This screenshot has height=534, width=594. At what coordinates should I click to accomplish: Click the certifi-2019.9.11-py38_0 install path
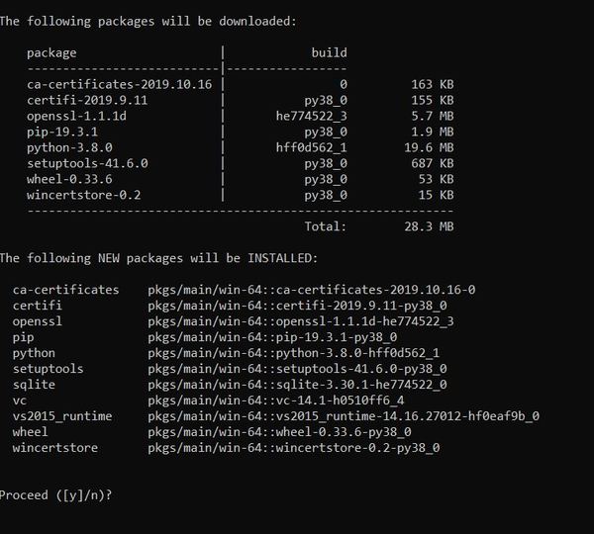(x=297, y=306)
